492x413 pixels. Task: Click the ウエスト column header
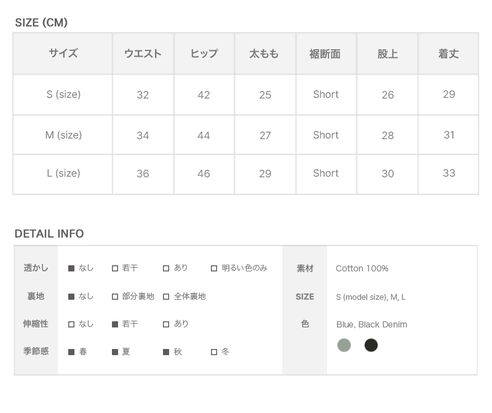(143, 54)
